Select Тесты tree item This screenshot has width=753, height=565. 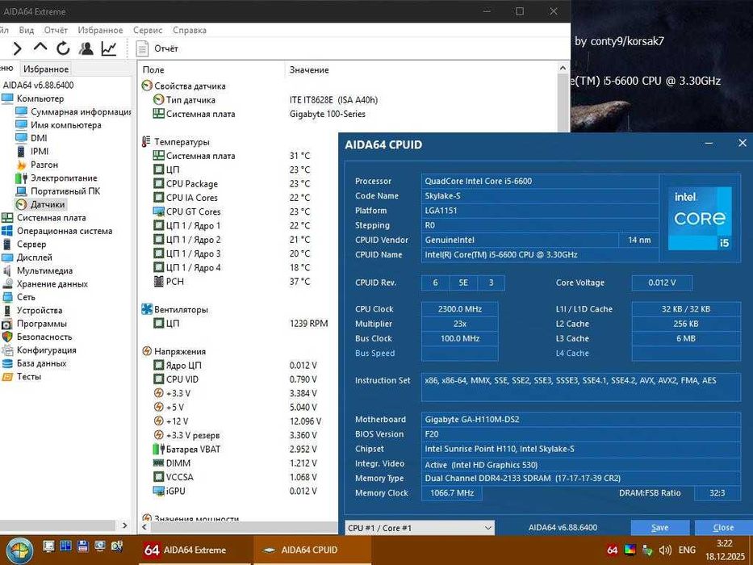(29, 377)
